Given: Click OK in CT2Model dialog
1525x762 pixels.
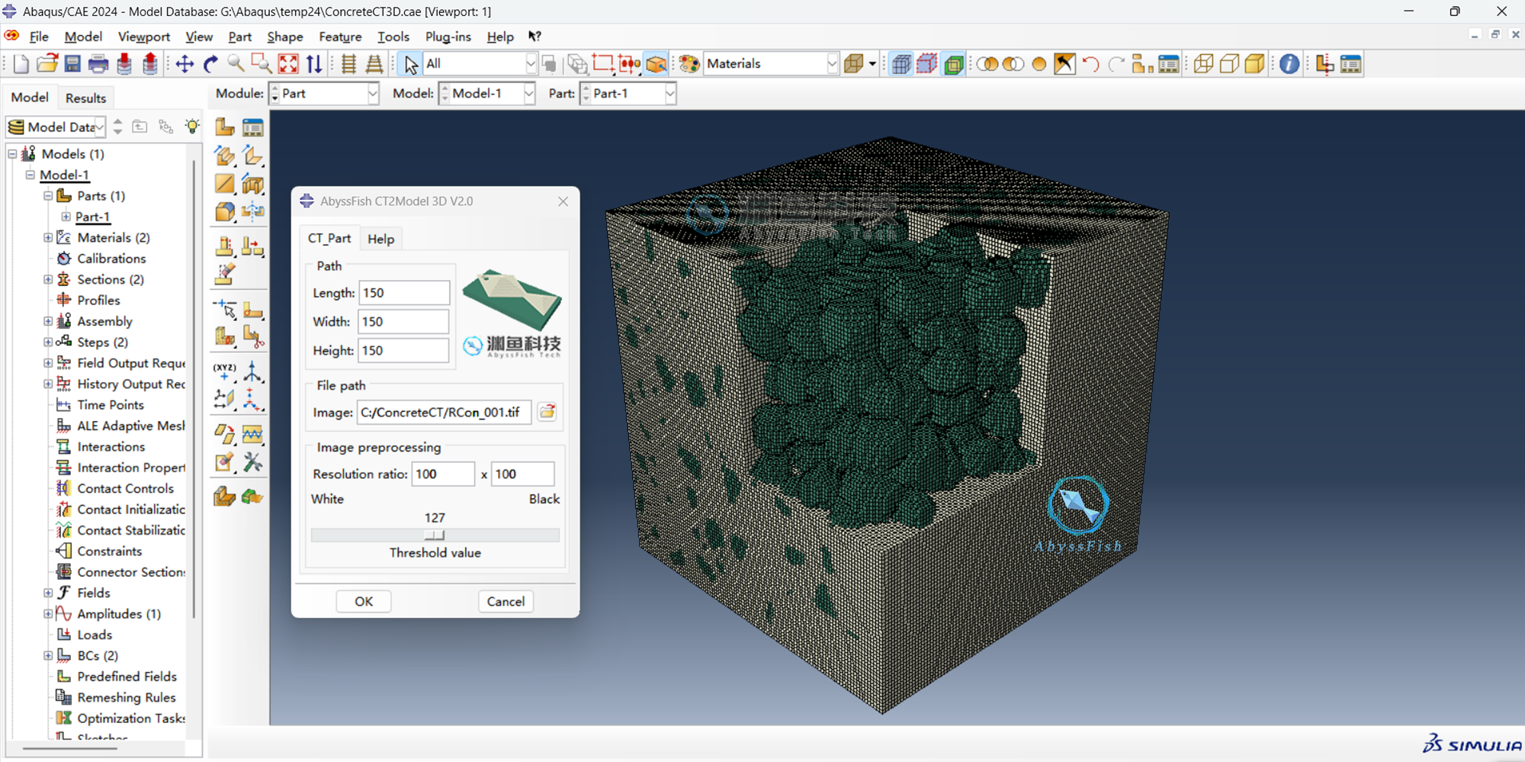Looking at the screenshot, I should pos(364,601).
